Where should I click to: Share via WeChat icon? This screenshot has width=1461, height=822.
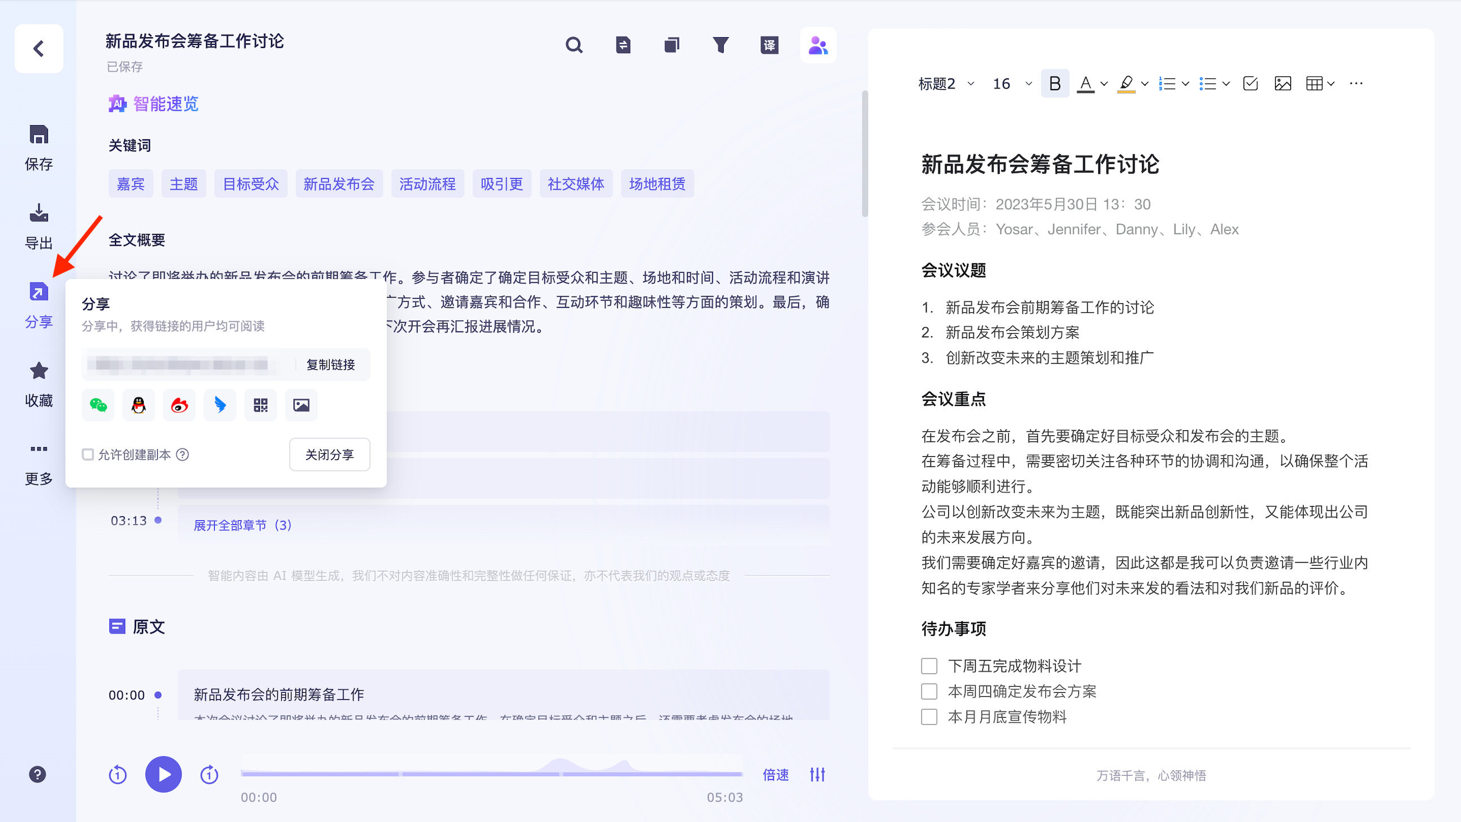point(98,405)
